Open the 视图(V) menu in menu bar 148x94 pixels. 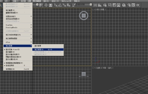pos(7,1)
